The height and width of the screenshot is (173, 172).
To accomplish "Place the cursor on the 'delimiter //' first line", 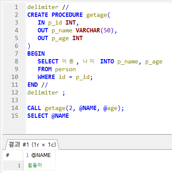I will (48, 7).
